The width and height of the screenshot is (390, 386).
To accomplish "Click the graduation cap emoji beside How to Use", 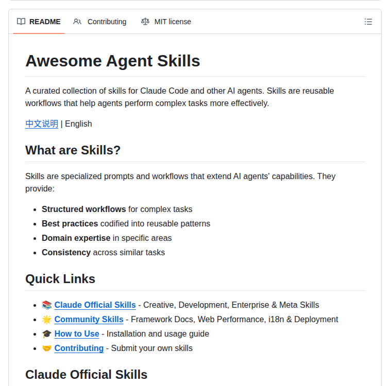I will [x=47, y=334].
